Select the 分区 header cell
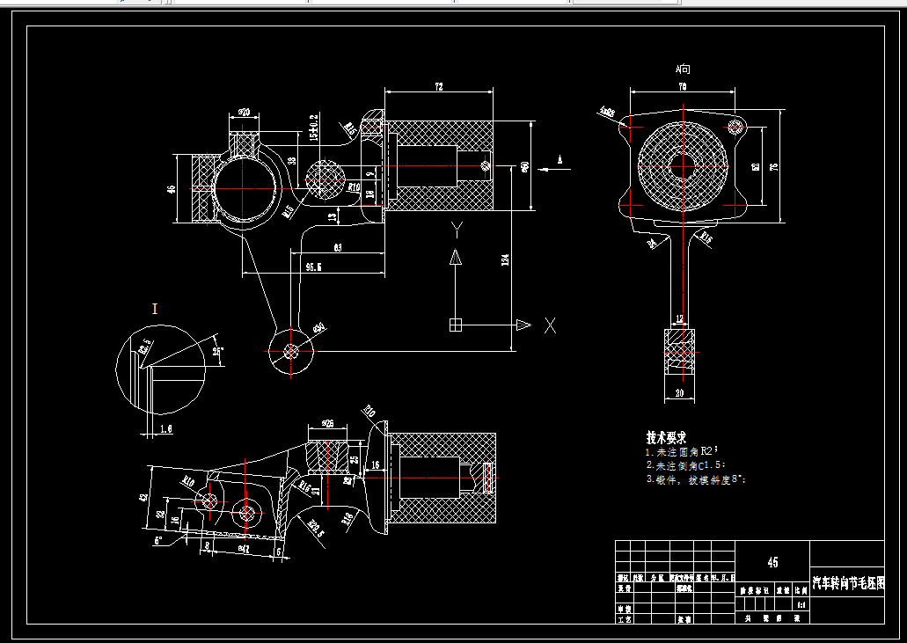 point(656,578)
